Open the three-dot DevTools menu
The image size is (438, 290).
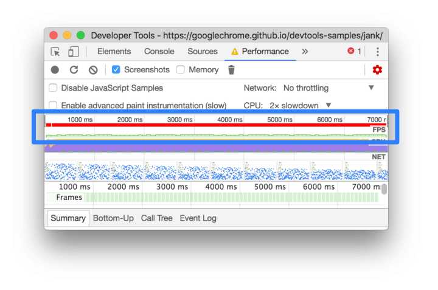click(378, 52)
